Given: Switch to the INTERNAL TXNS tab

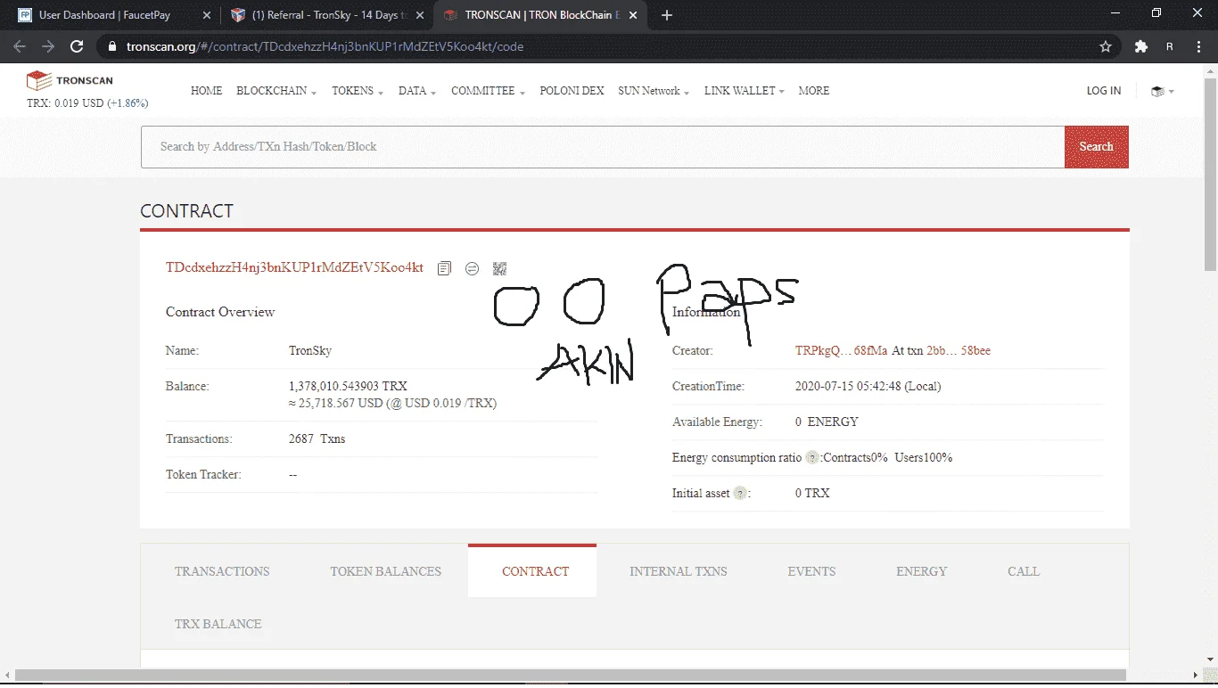Looking at the screenshot, I should (x=679, y=571).
